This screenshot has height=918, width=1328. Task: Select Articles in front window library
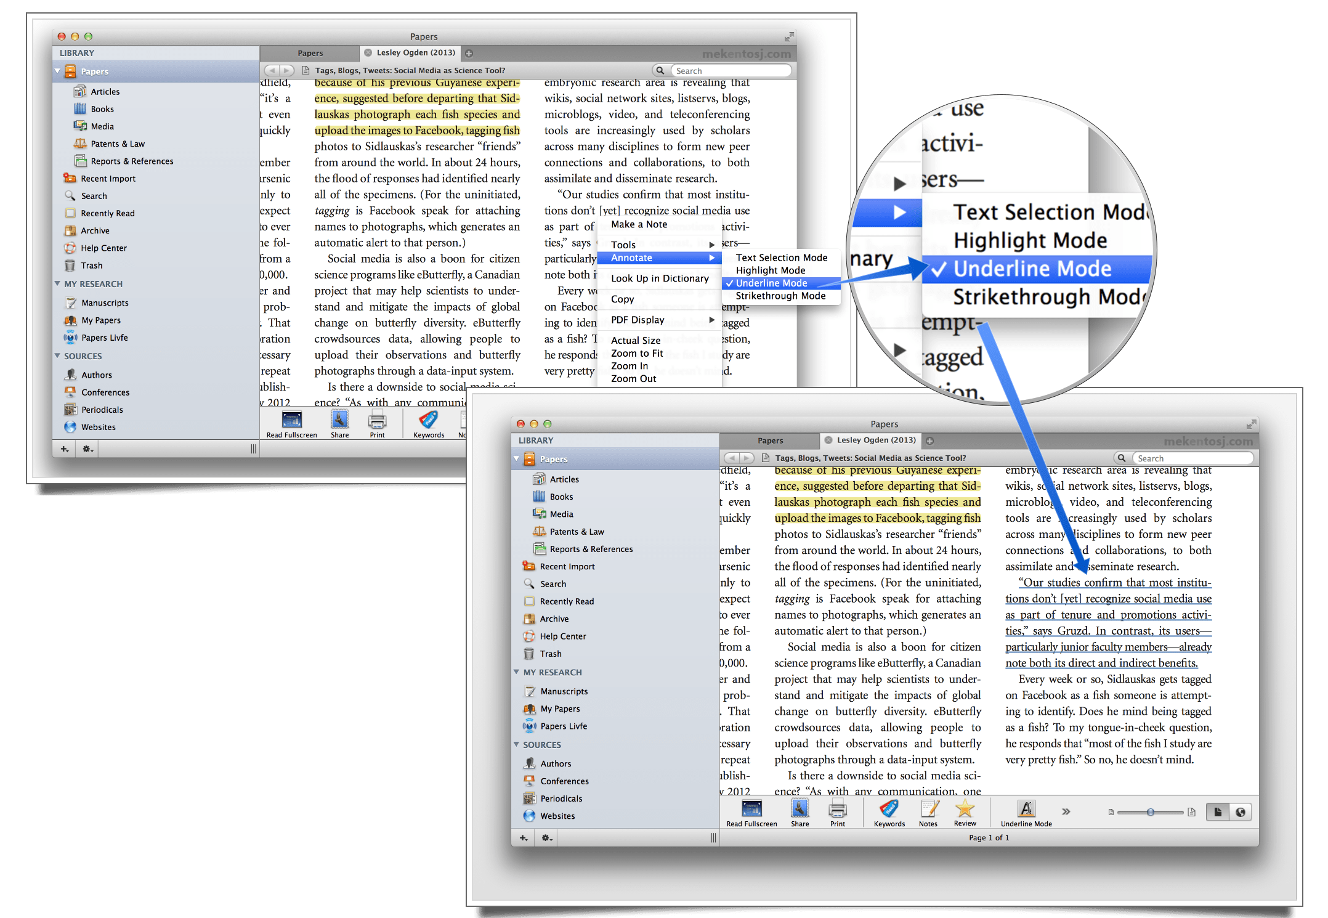click(564, 479)
